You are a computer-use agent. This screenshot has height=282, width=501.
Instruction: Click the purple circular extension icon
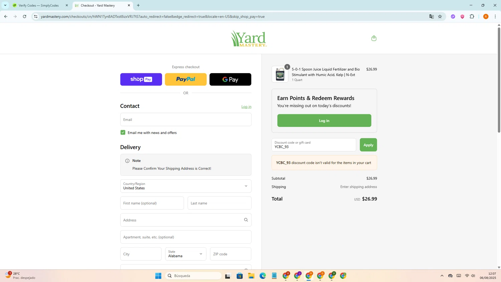tap(453, 16)
